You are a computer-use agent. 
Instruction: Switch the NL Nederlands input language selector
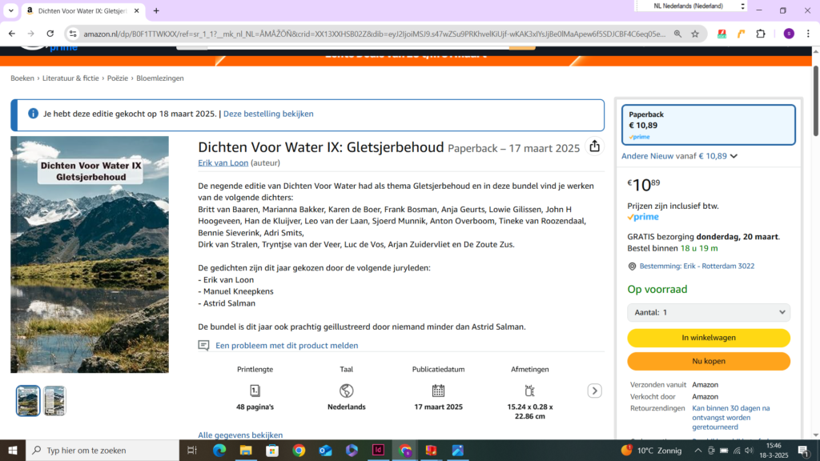(x=691, y=6)
